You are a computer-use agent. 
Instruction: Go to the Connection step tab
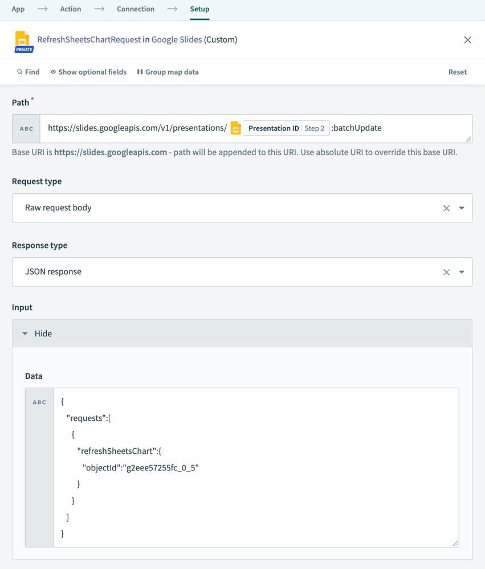[135, 9]
